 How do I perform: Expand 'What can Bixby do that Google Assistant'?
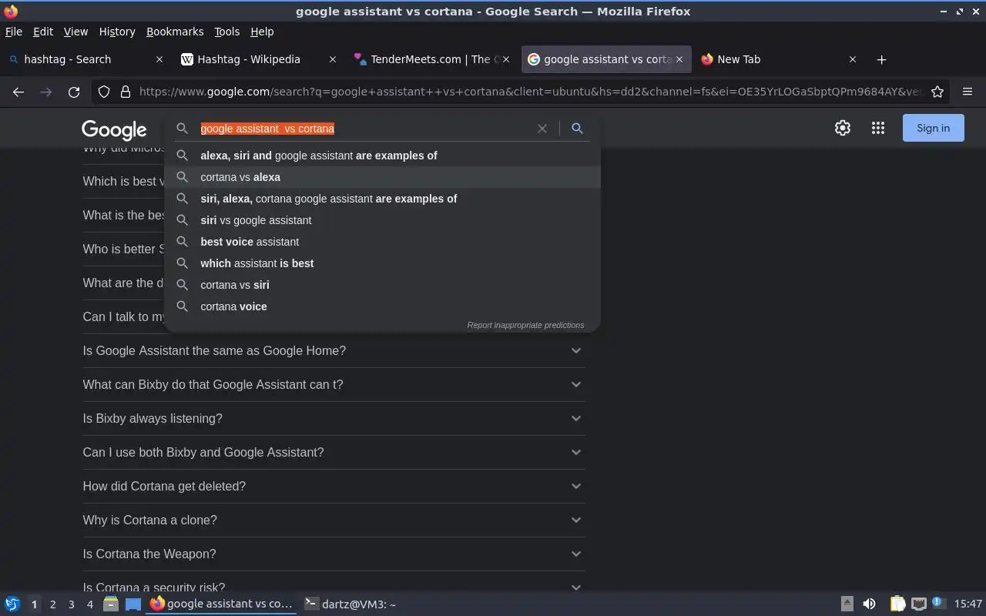pos(334,384)
